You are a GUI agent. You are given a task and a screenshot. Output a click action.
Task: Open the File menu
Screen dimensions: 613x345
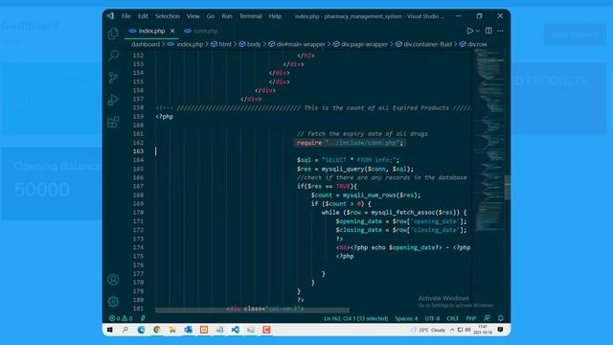(126, 16)
